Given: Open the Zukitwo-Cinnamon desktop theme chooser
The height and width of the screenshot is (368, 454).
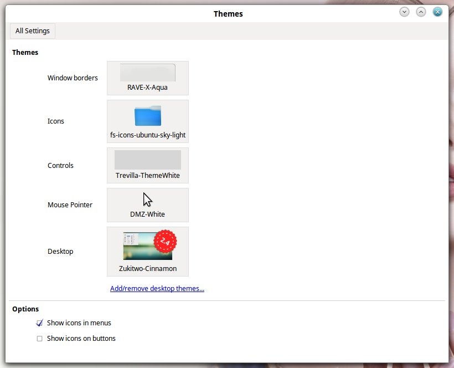Looking at the screenshot, I should [148, 252].
